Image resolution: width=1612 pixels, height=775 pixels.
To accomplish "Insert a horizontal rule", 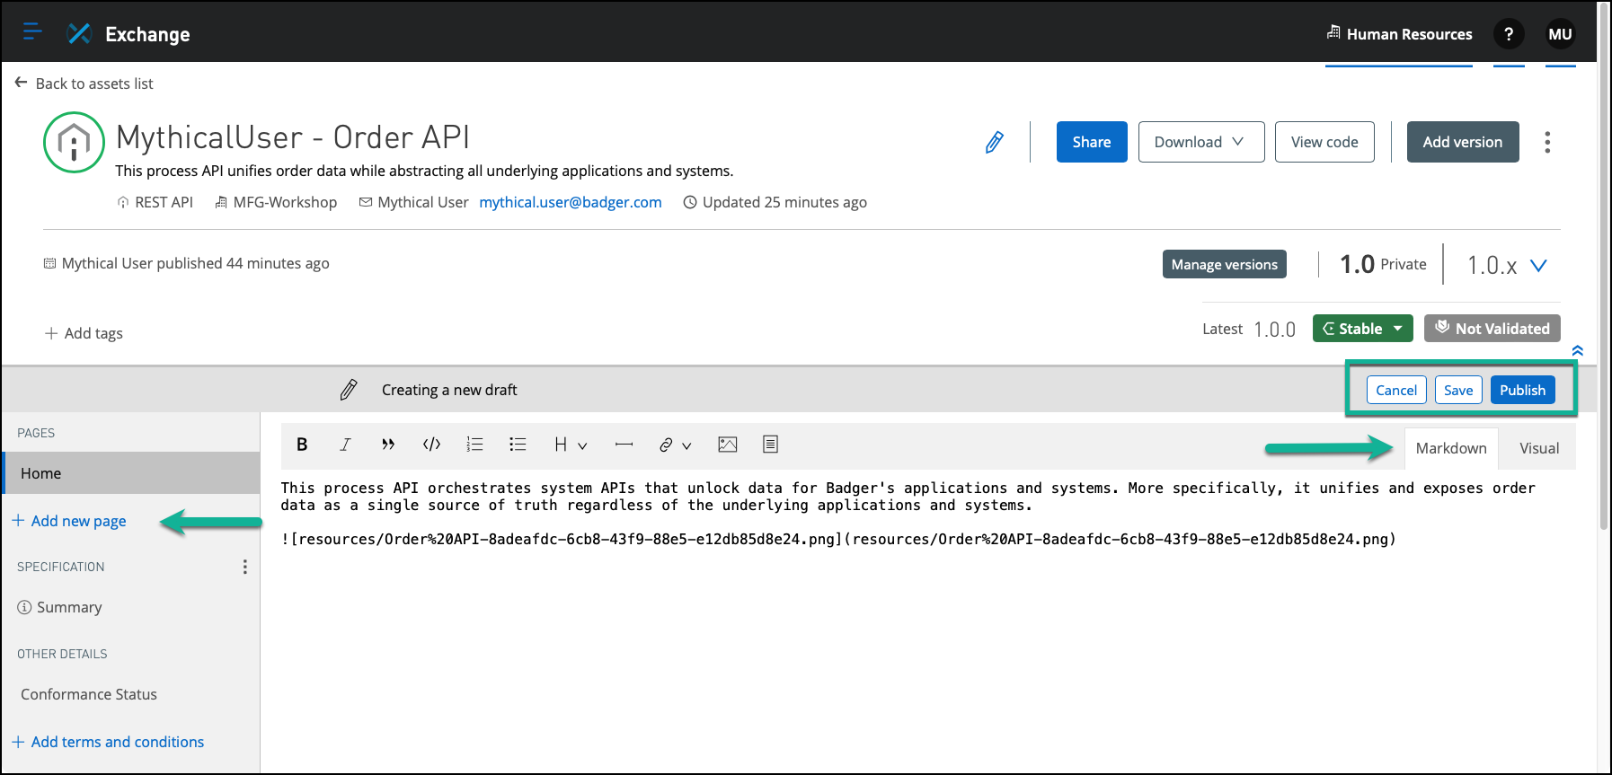I will pos(624,445).
